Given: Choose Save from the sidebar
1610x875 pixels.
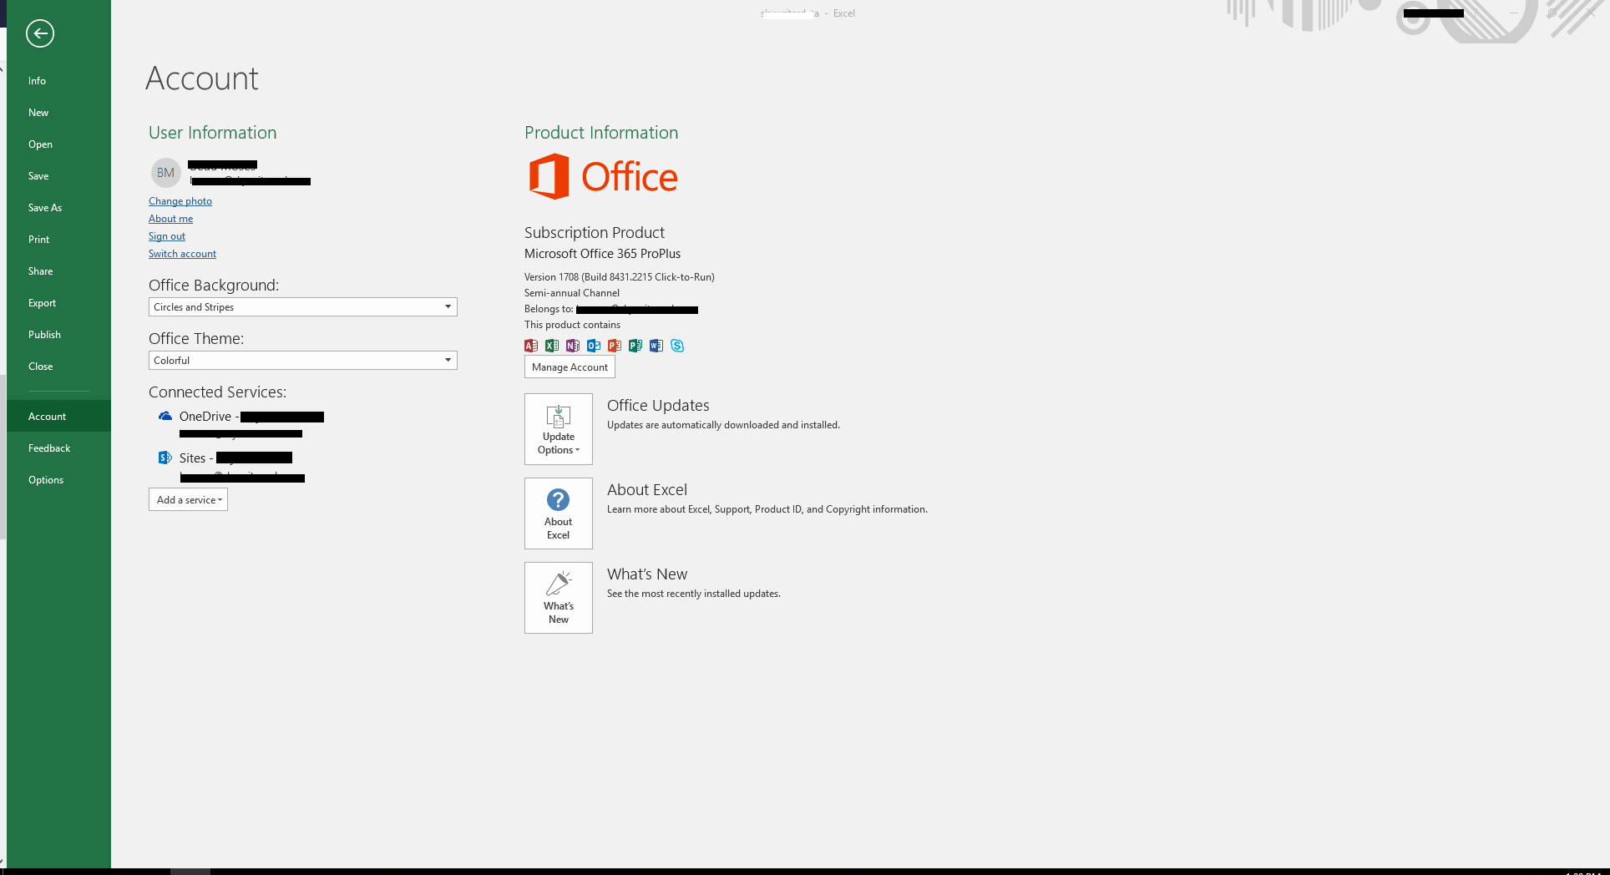Looking at the screenshot, I should (x=58, y=176).
